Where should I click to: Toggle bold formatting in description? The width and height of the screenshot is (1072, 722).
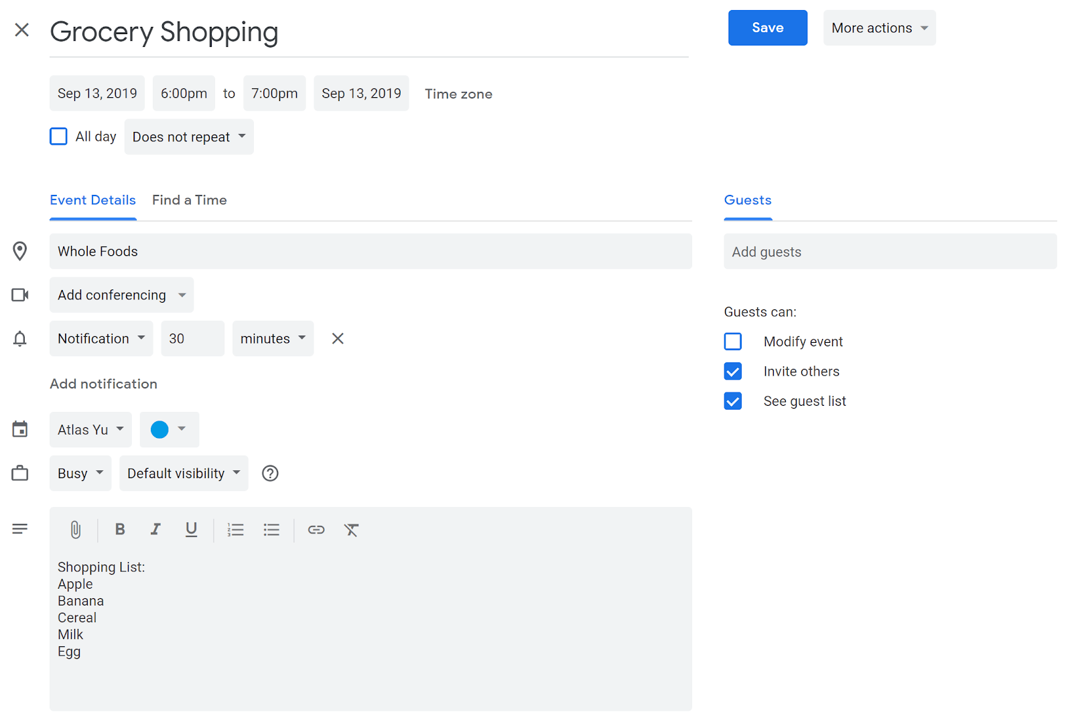point(120,530)
